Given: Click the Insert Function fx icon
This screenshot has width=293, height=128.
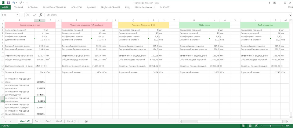Looking at the screenshot, I should 41,15.
